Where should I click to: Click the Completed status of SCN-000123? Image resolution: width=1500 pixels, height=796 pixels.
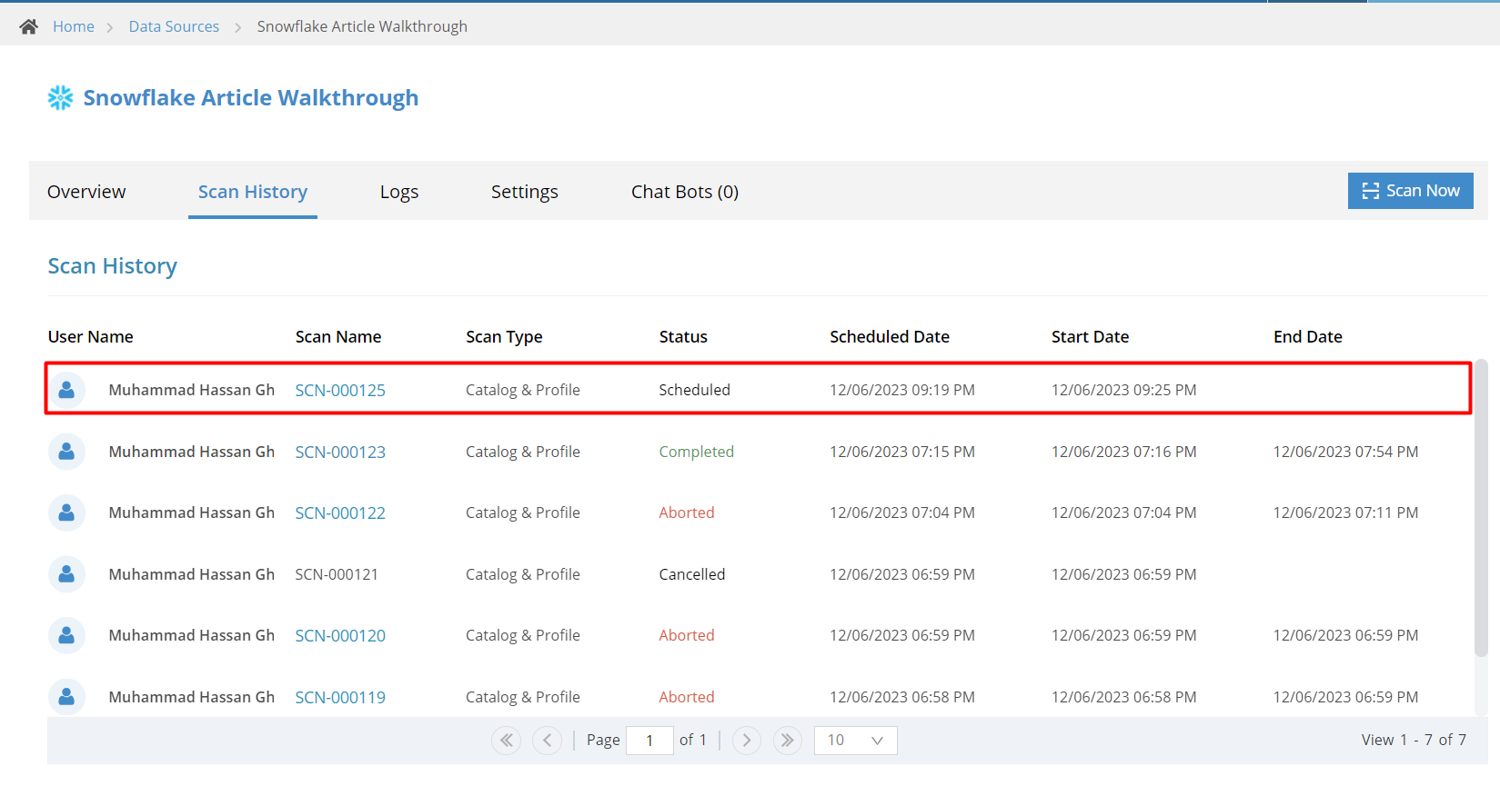tap(697, 452)
